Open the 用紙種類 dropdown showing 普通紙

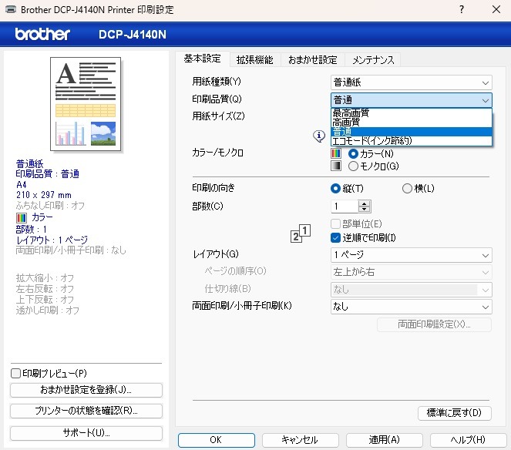pyautogui.click(x=412, y=82)
